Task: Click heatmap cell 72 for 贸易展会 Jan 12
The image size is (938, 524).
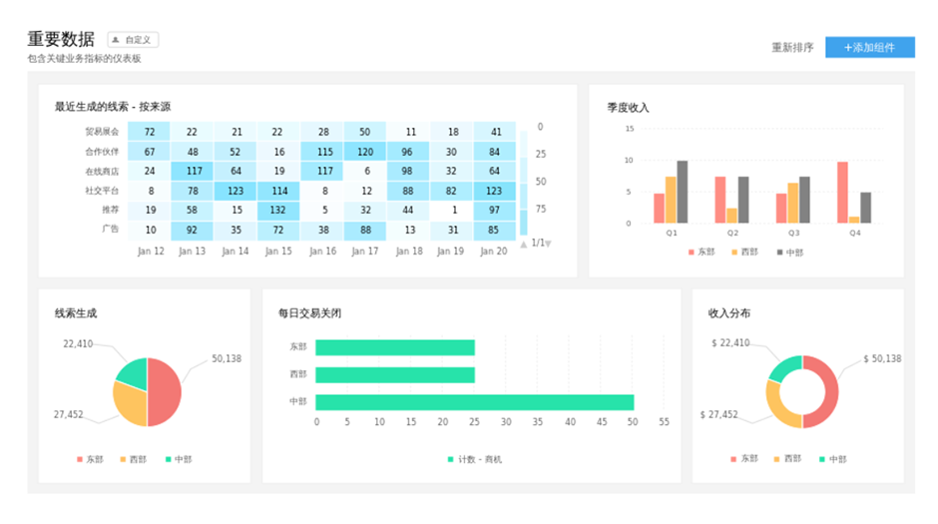Action: coord(149,132)
